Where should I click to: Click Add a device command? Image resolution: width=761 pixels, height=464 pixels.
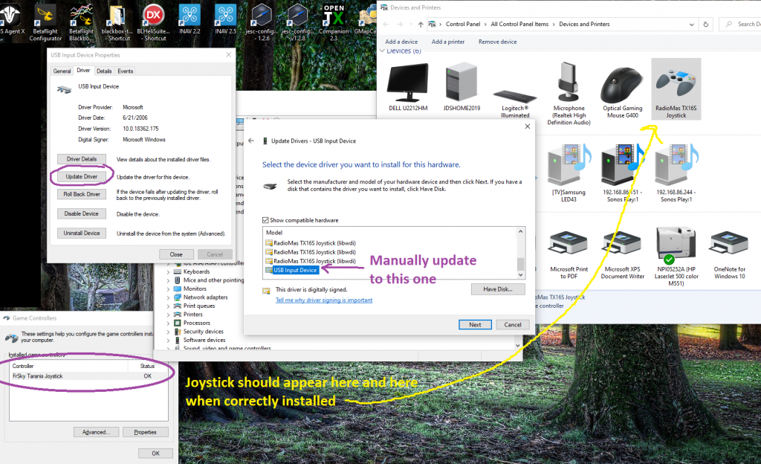click(x=401, y=42)
